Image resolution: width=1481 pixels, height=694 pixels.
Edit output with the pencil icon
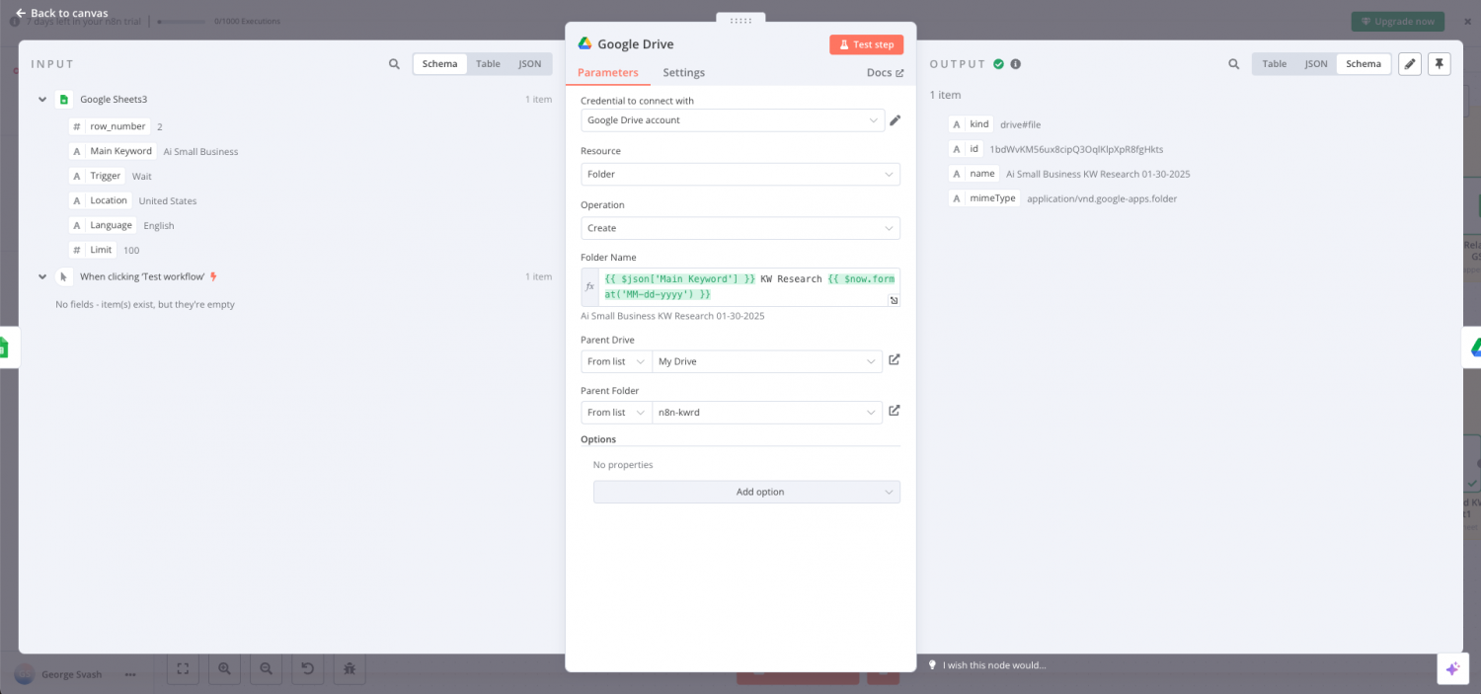point(1409,63)
